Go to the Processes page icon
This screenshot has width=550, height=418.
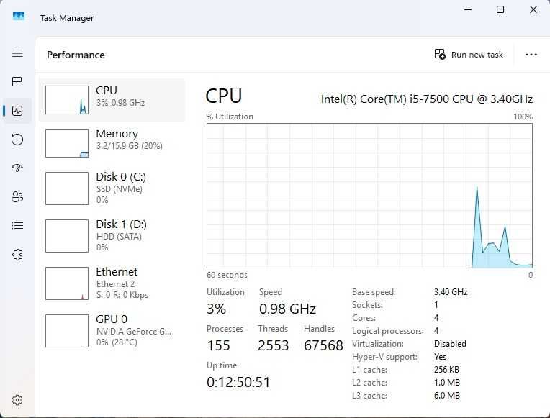[17, 82]
